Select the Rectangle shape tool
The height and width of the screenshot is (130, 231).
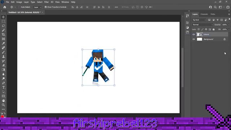[x=3, y=96]
